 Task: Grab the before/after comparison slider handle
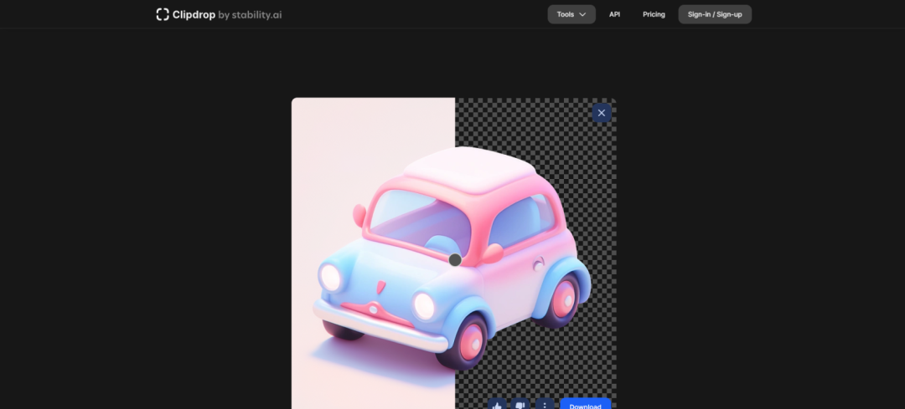[455, 260]
